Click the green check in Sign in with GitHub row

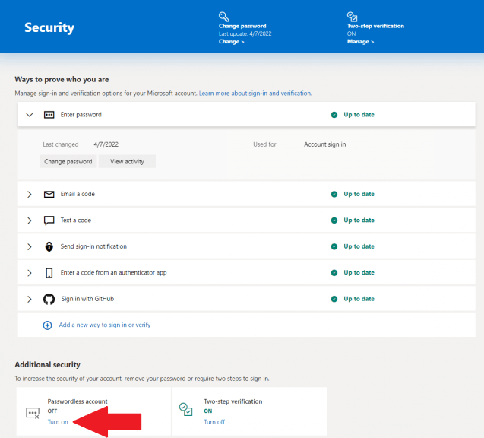[x=334, y=299]
